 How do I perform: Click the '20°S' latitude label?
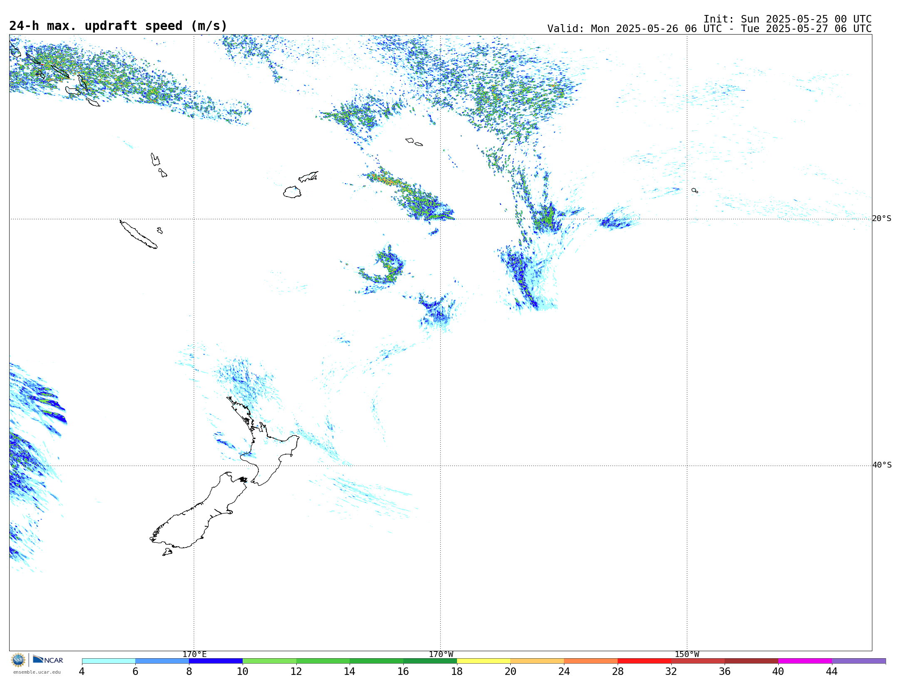(882, 219)
